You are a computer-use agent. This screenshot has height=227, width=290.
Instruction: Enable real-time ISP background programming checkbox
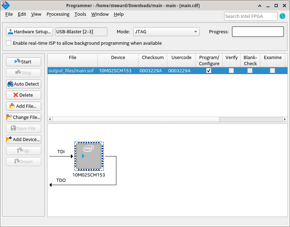point(9,43)
